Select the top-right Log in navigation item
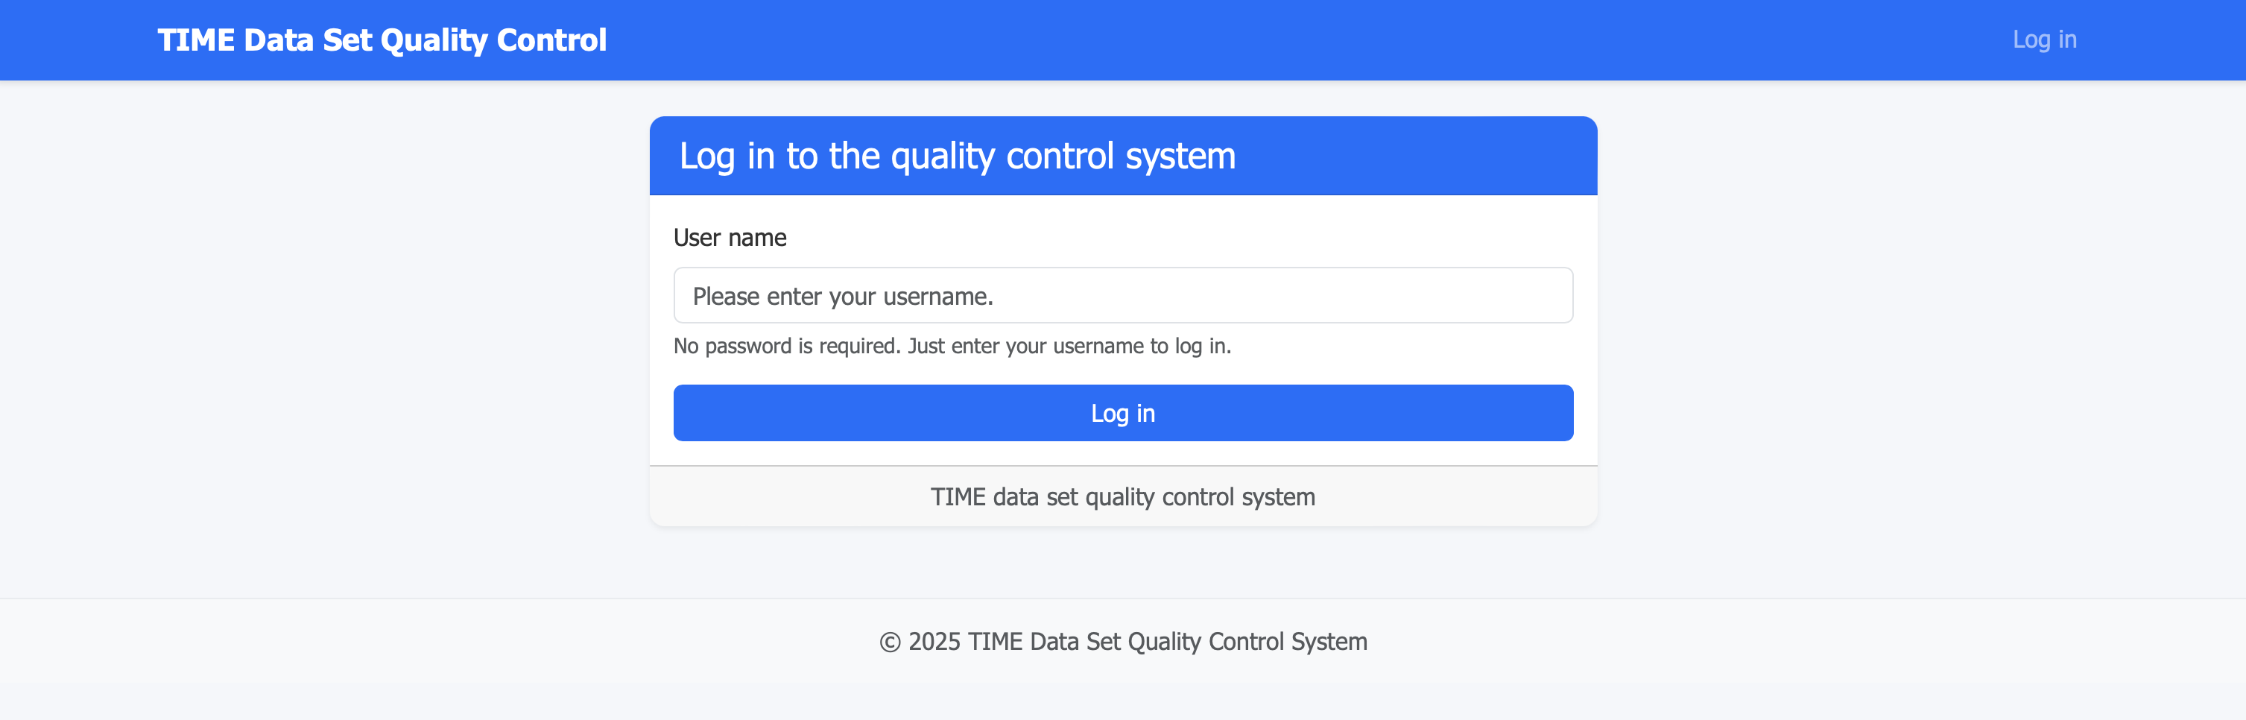This screenshot has height=720, width=2246. 2044,40
